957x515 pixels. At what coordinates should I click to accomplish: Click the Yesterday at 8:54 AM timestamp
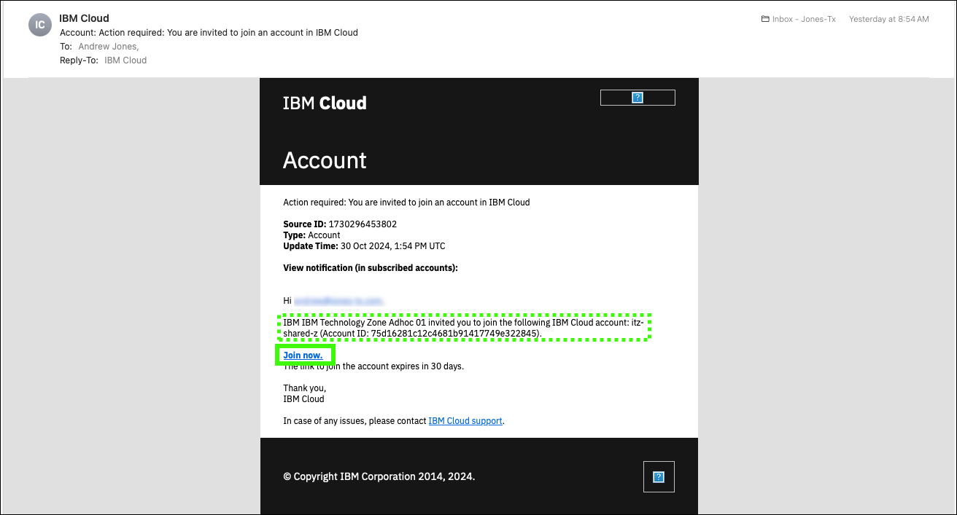coord(888,19)
